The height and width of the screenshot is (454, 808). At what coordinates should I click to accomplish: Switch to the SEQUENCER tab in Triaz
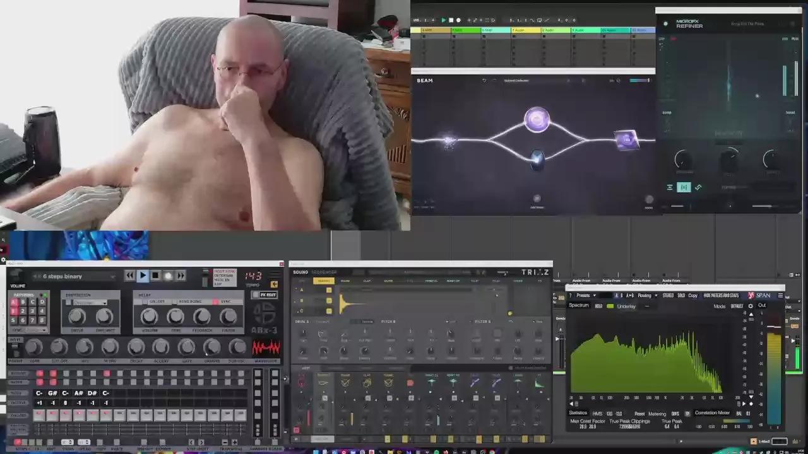[324, 272]
